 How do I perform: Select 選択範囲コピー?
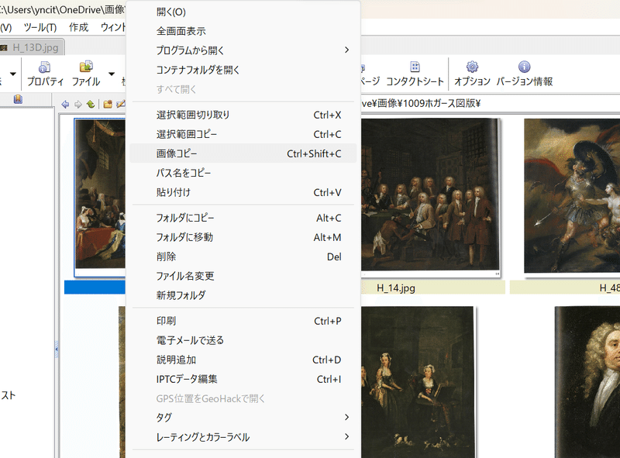[243, 134]
